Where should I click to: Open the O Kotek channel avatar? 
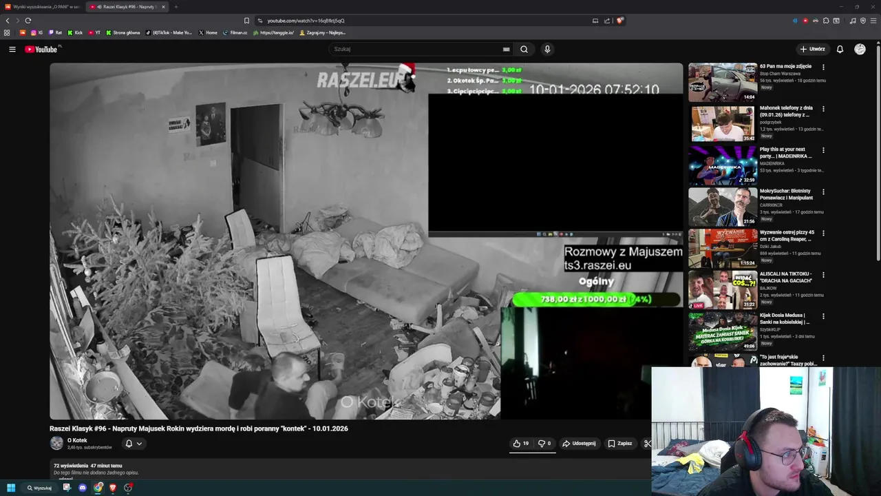56,444
